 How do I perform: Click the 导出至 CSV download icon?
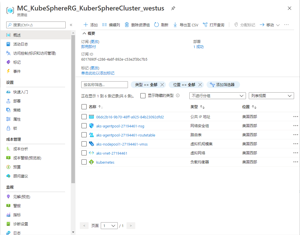pos(175,25)
